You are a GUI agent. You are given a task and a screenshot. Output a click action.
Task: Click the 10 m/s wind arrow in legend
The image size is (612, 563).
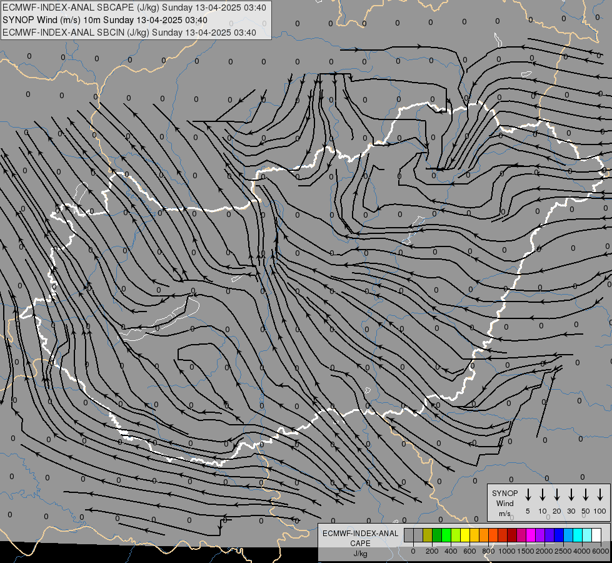click(x=543, y=494)
